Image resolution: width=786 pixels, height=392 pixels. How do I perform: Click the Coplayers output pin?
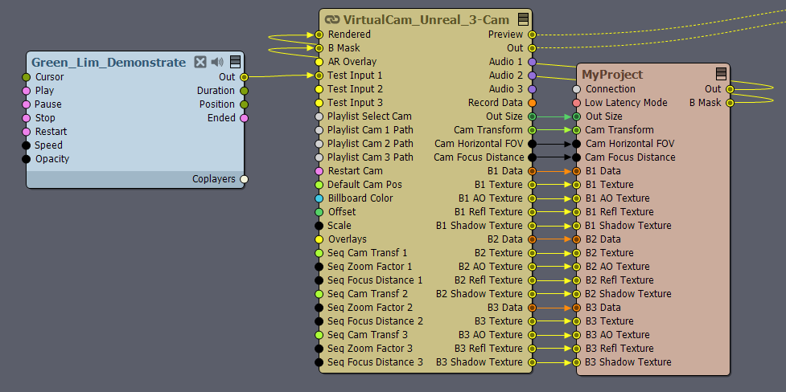[244, 179]
